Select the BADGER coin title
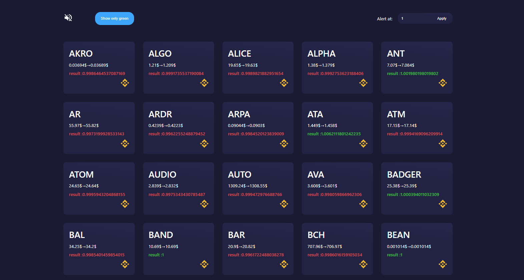This screenshot has width=524, height=280. 404,175
